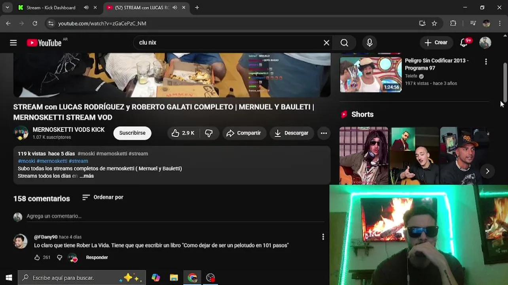The image size is (508, 285).
Task: Open the YouTube account avatar menu
Action: click(485, 43)
